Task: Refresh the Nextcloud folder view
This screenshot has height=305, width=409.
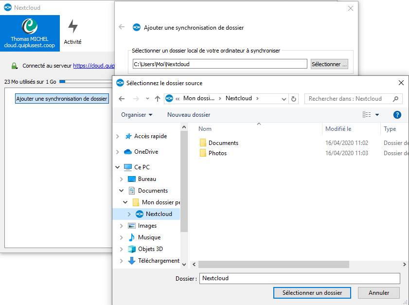Action: tap(293, 99)
